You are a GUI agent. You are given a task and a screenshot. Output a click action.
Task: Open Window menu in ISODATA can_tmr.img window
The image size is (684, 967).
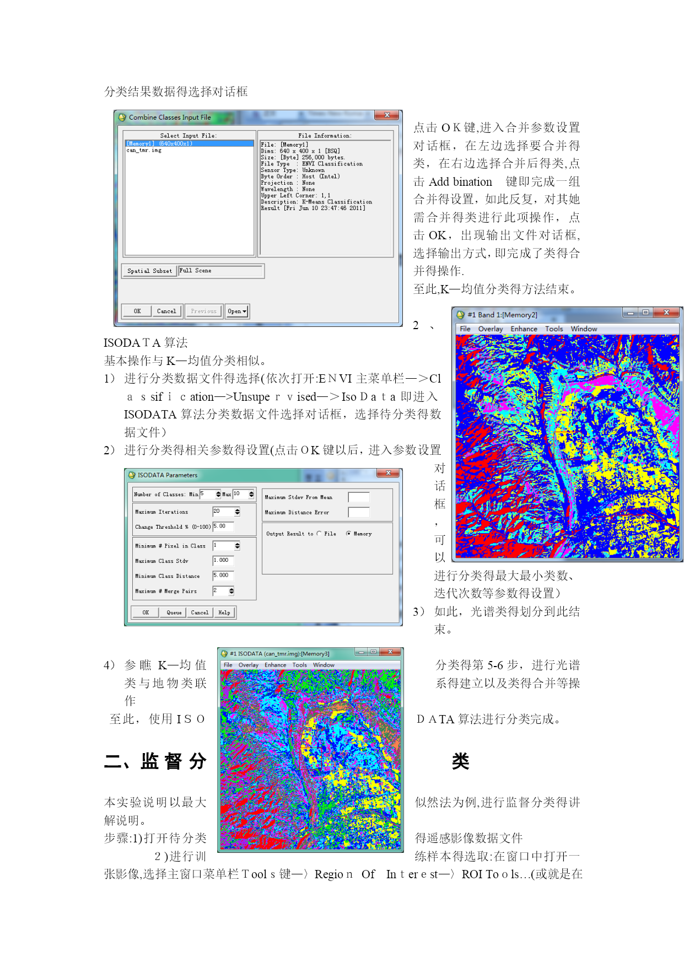tap(324, 665)
